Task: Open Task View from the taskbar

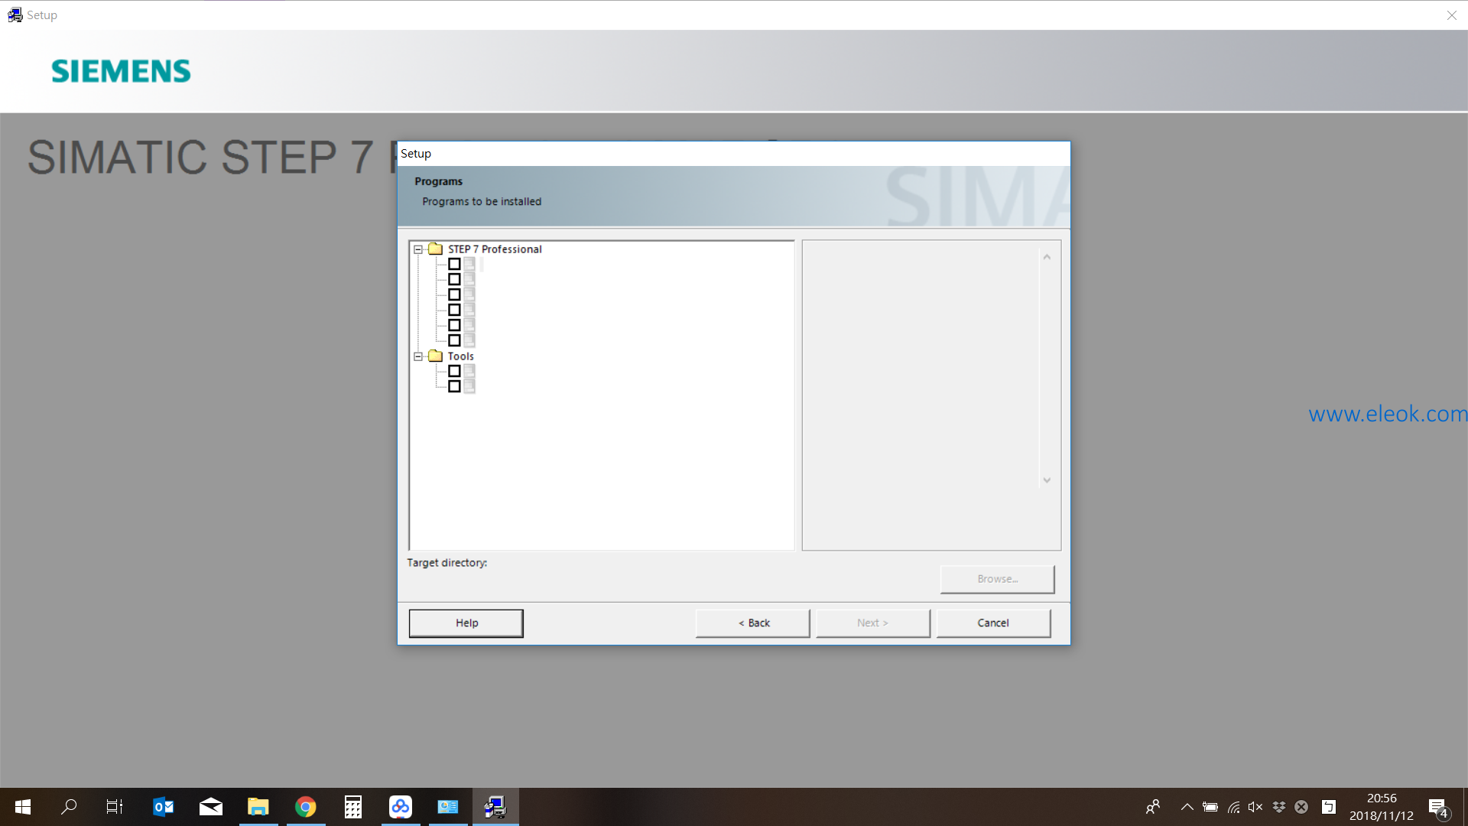Action: [115, 807]
